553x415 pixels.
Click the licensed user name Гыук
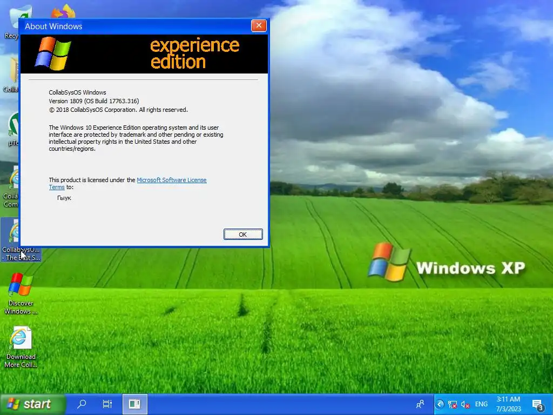pyautogui.click(x=64, y=198)
